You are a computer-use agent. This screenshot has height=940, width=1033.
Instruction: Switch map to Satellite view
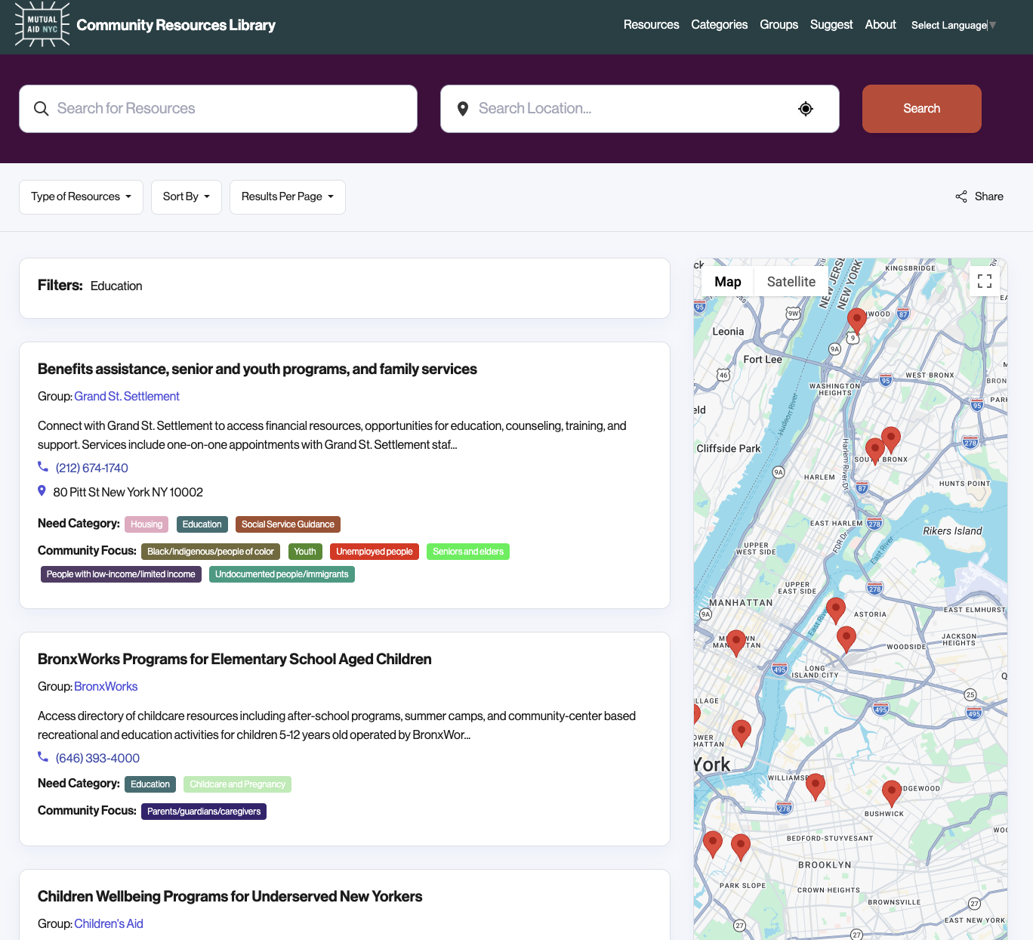click(791, 282)
